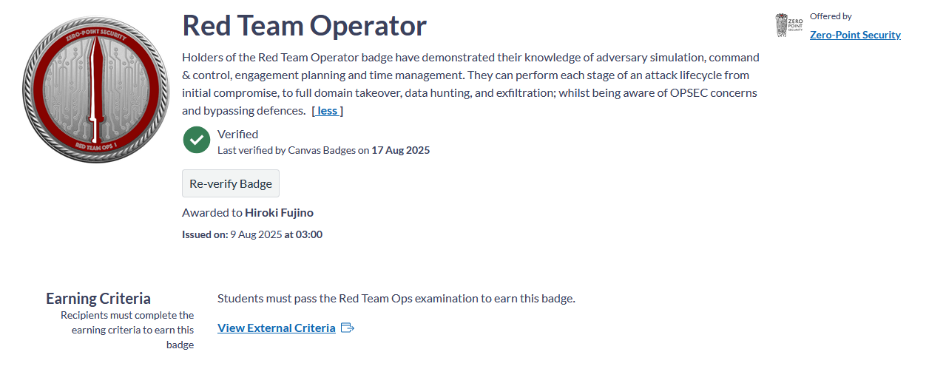Click the Red Team Operator page title
946x366 pixels.
[304, 26]
